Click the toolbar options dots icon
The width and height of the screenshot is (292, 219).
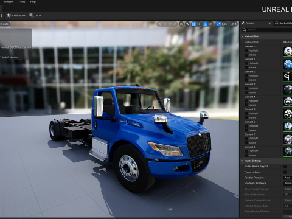1,15
